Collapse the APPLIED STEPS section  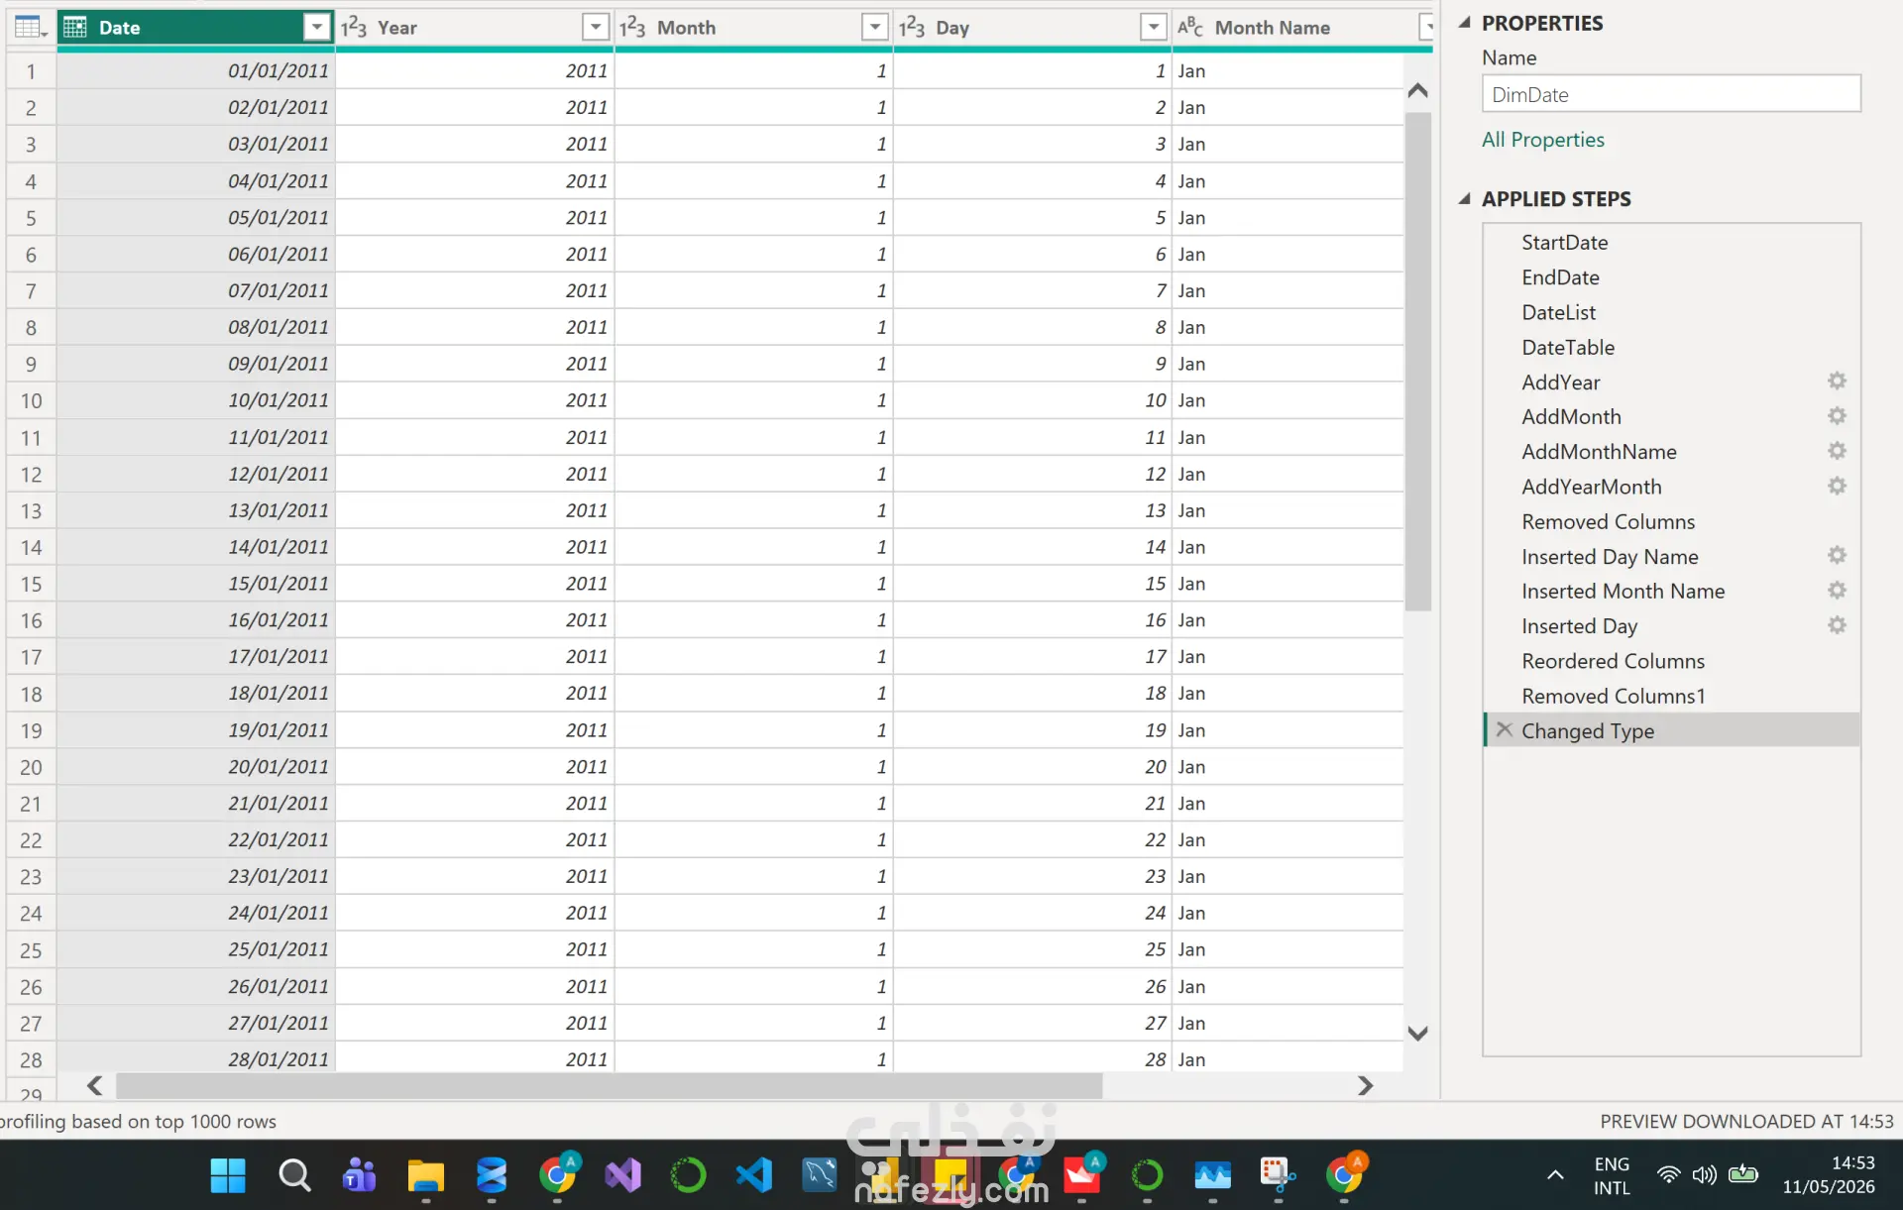pyautogui.click(x=1464, y=198)
